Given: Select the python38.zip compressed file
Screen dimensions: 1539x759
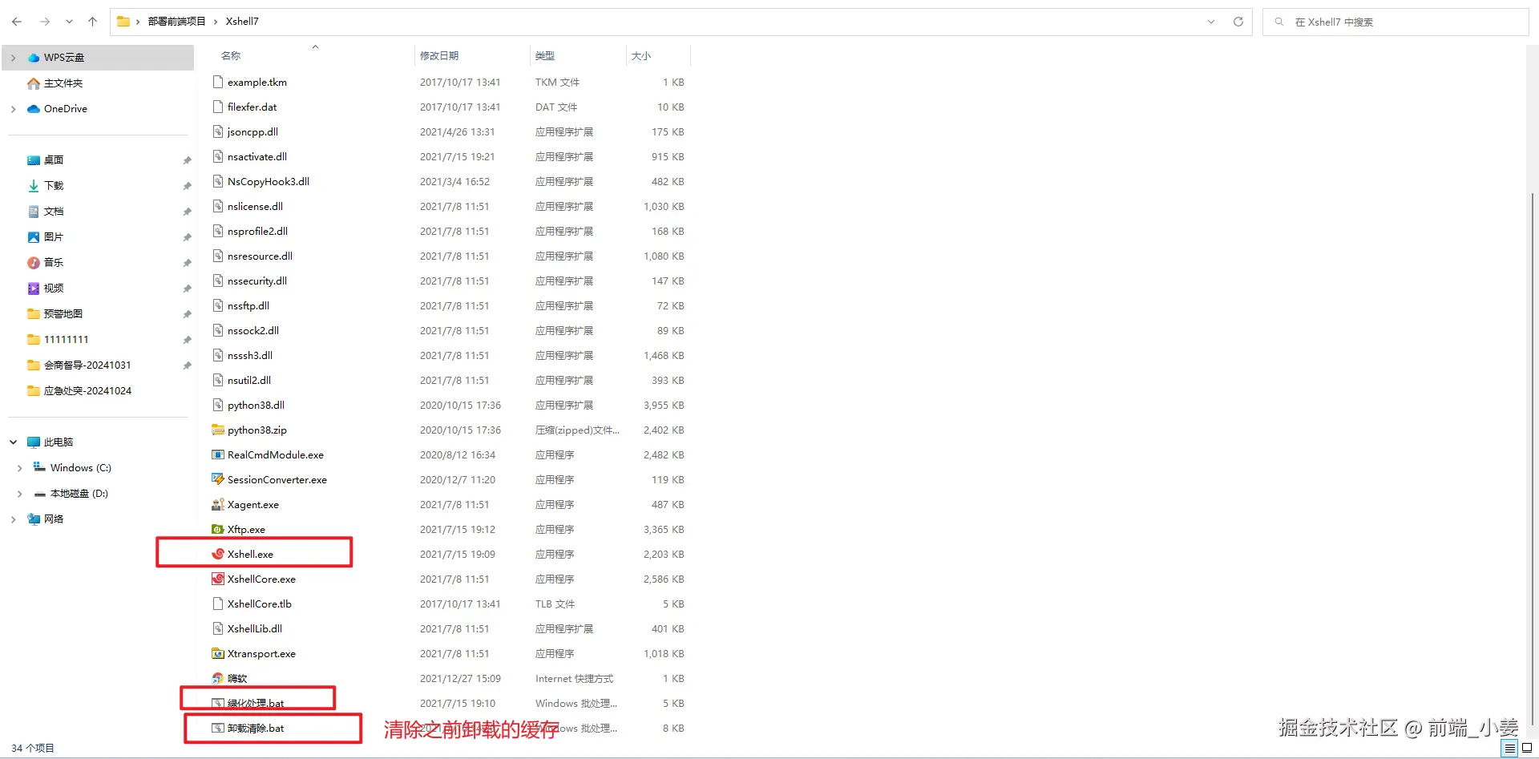Looking at the screenshot, I should click(256, 430).
